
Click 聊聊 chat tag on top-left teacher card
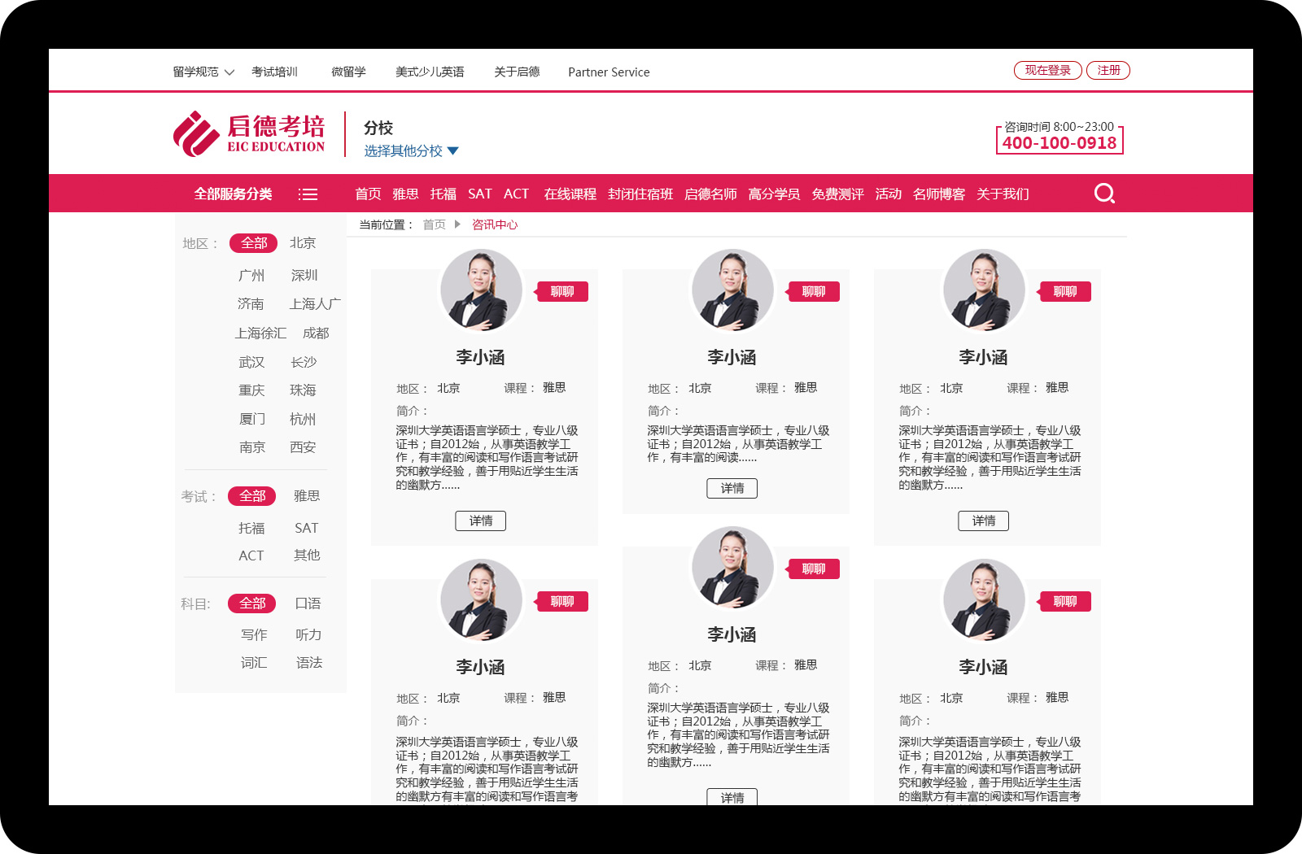[561, 292]
